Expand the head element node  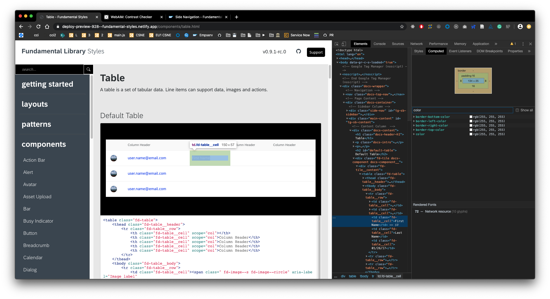(x=338, y=58)
